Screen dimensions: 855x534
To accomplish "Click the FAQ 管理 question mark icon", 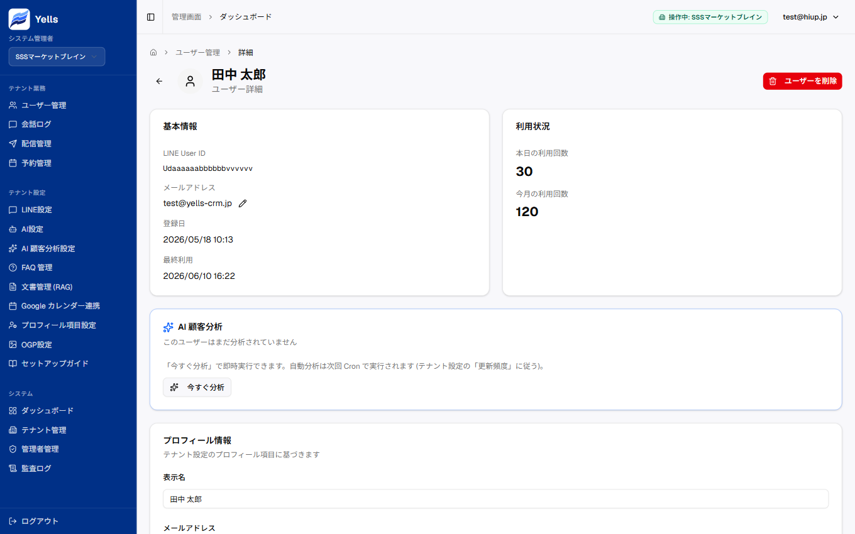I will (13, 268).
